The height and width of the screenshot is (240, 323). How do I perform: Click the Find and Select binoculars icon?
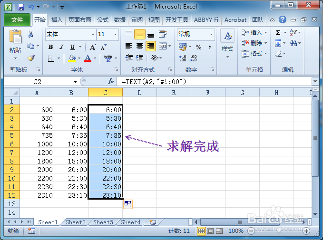[293, 43]
